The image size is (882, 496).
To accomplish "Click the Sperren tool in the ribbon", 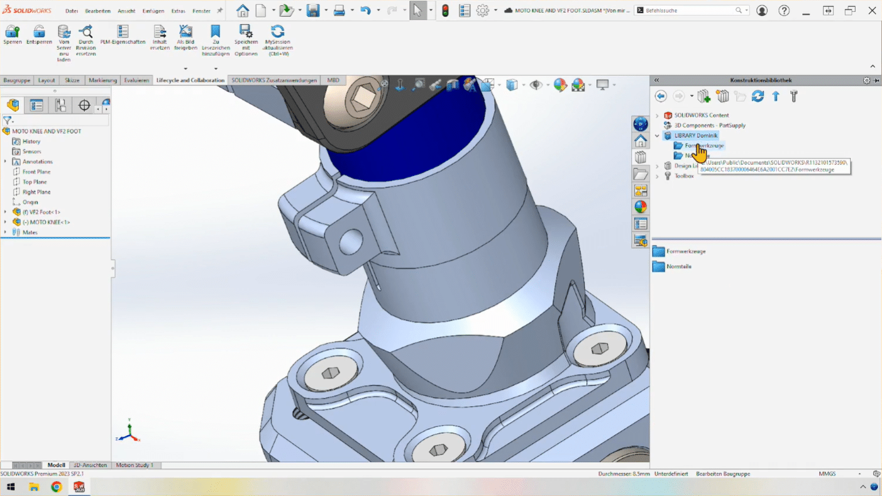I will (13, 35).
